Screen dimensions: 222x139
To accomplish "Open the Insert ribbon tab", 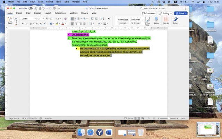I will pyautogui.click(x=19, y=13).
